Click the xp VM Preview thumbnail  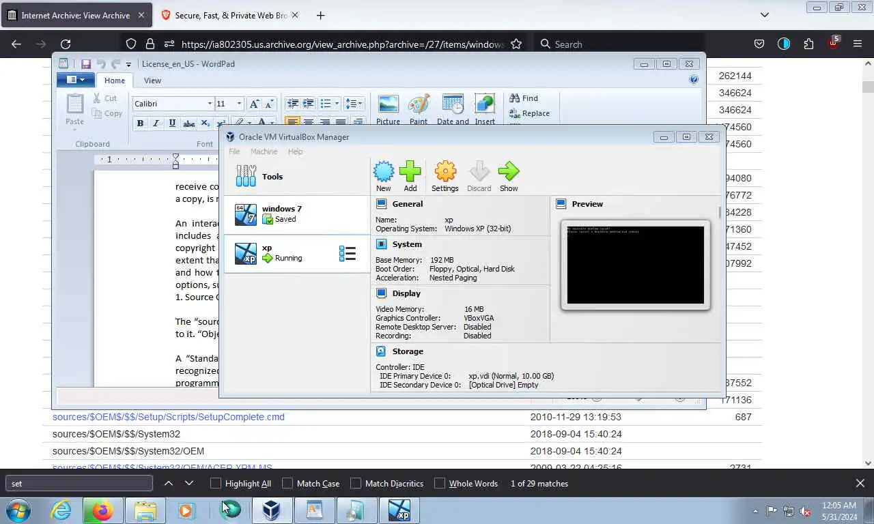[635, 265]
